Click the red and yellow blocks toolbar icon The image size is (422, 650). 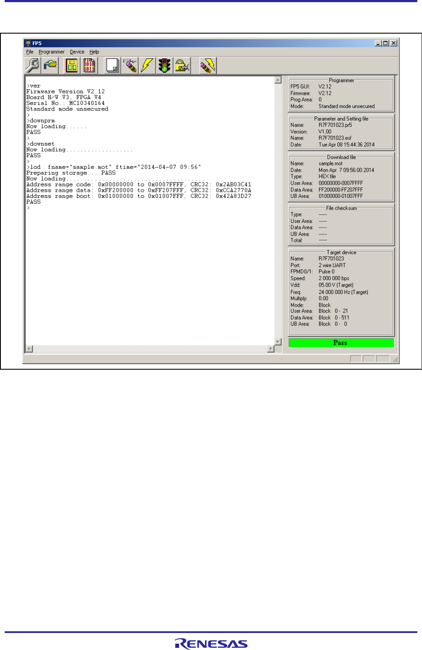72,66
